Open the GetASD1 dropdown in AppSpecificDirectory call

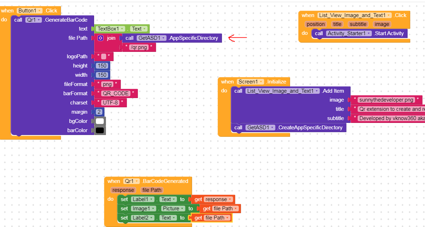[152, 38]
